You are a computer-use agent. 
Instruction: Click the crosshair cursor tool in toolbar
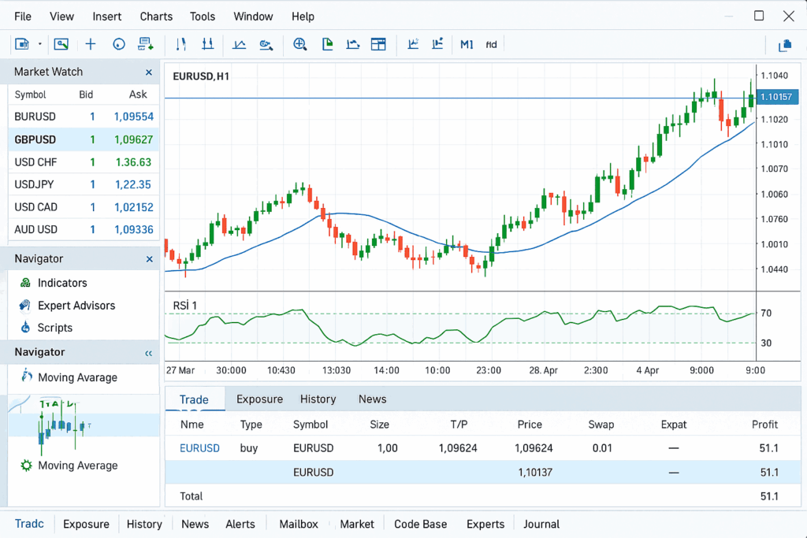91,44
